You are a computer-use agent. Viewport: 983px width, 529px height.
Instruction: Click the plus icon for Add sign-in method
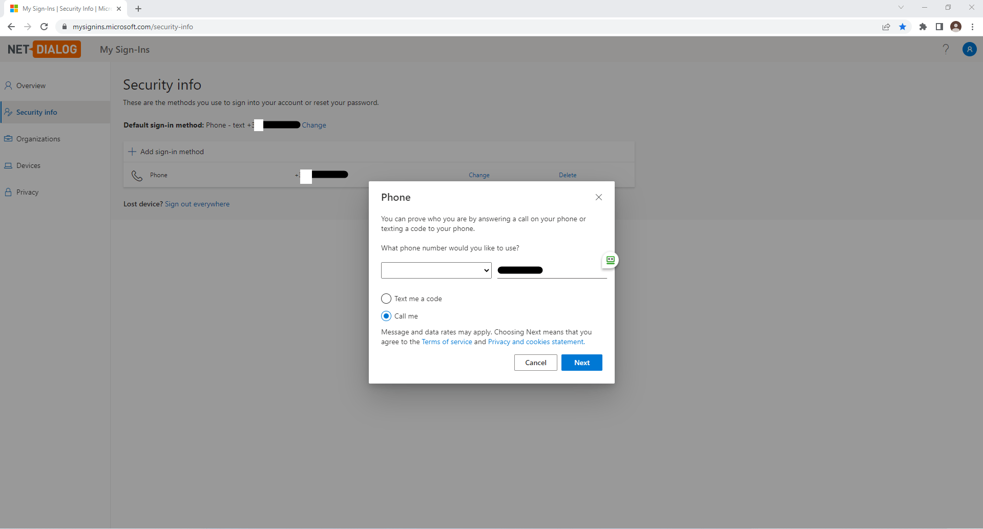click(132, 152)
